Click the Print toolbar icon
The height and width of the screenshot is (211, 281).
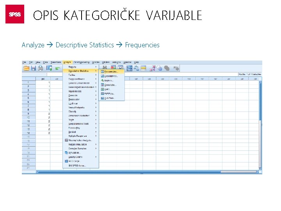(41, 68)
